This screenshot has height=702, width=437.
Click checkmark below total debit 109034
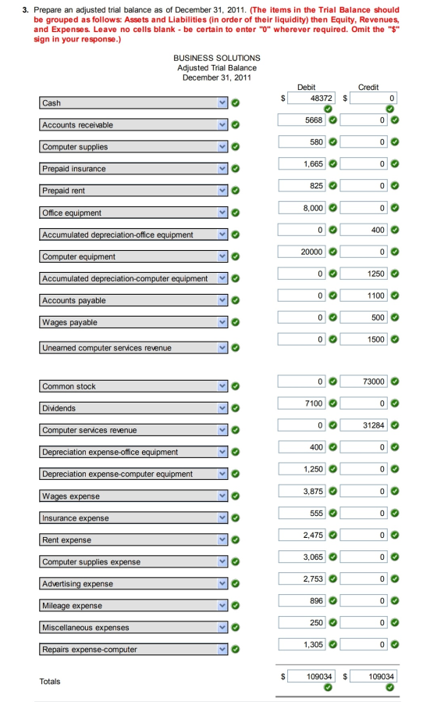coord(328,687)
